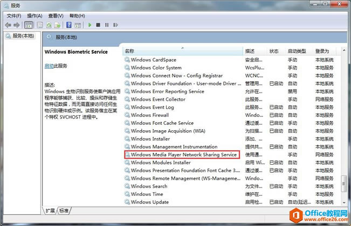Start service with green play icon
This screenshot has height=226, width=351.
click(x=90, y=25)
